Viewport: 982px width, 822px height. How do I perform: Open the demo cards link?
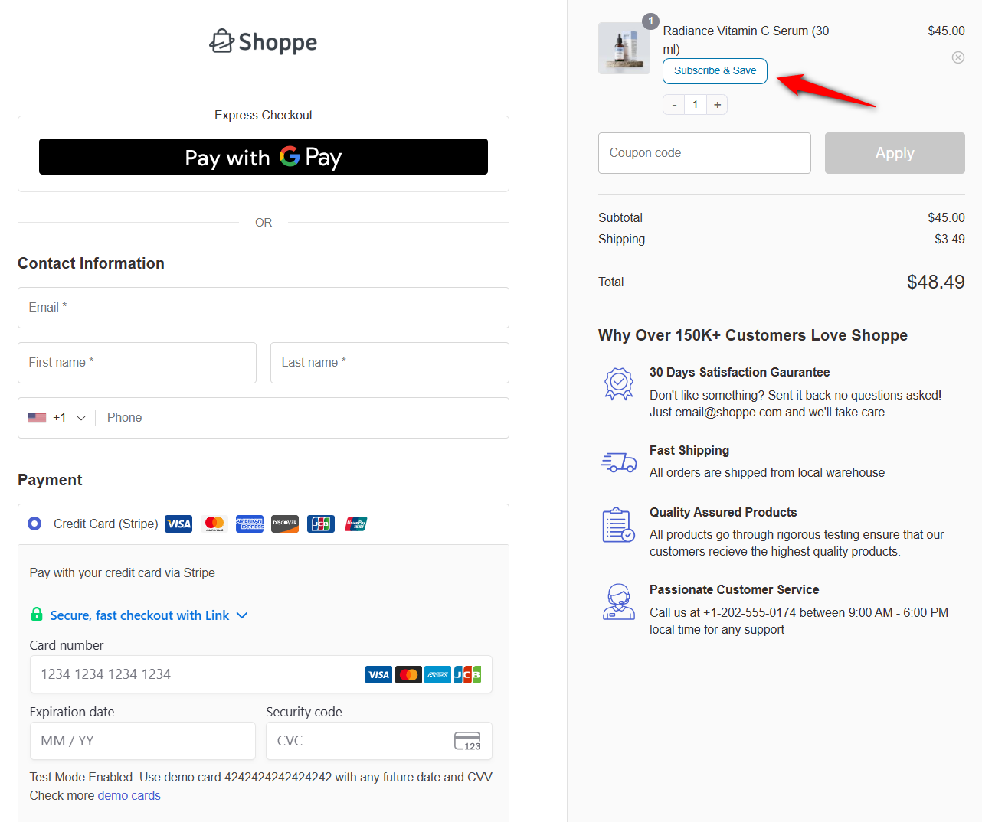pyautogui.click(x=129, y=795)
